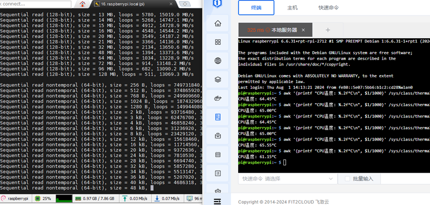Click the 0.07 Mb/s download speed indicator
This screenshot has width=430, height=205.
168,199
